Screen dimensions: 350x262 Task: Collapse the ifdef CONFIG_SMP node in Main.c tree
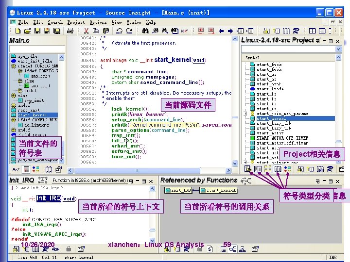click(14, 66)
